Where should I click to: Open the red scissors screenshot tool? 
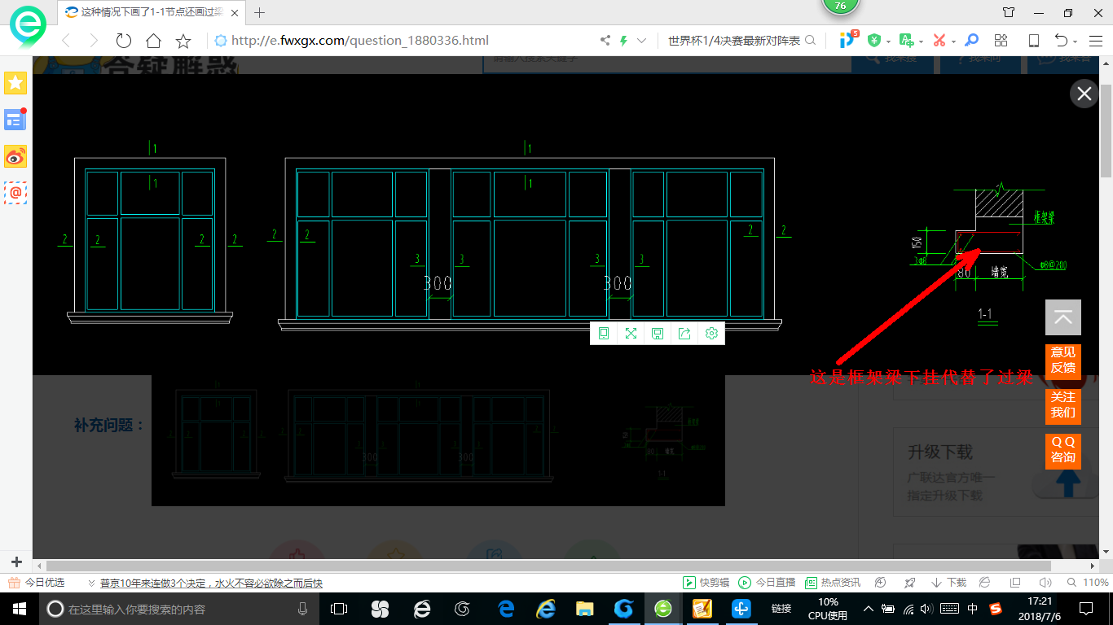click(939, 41)
